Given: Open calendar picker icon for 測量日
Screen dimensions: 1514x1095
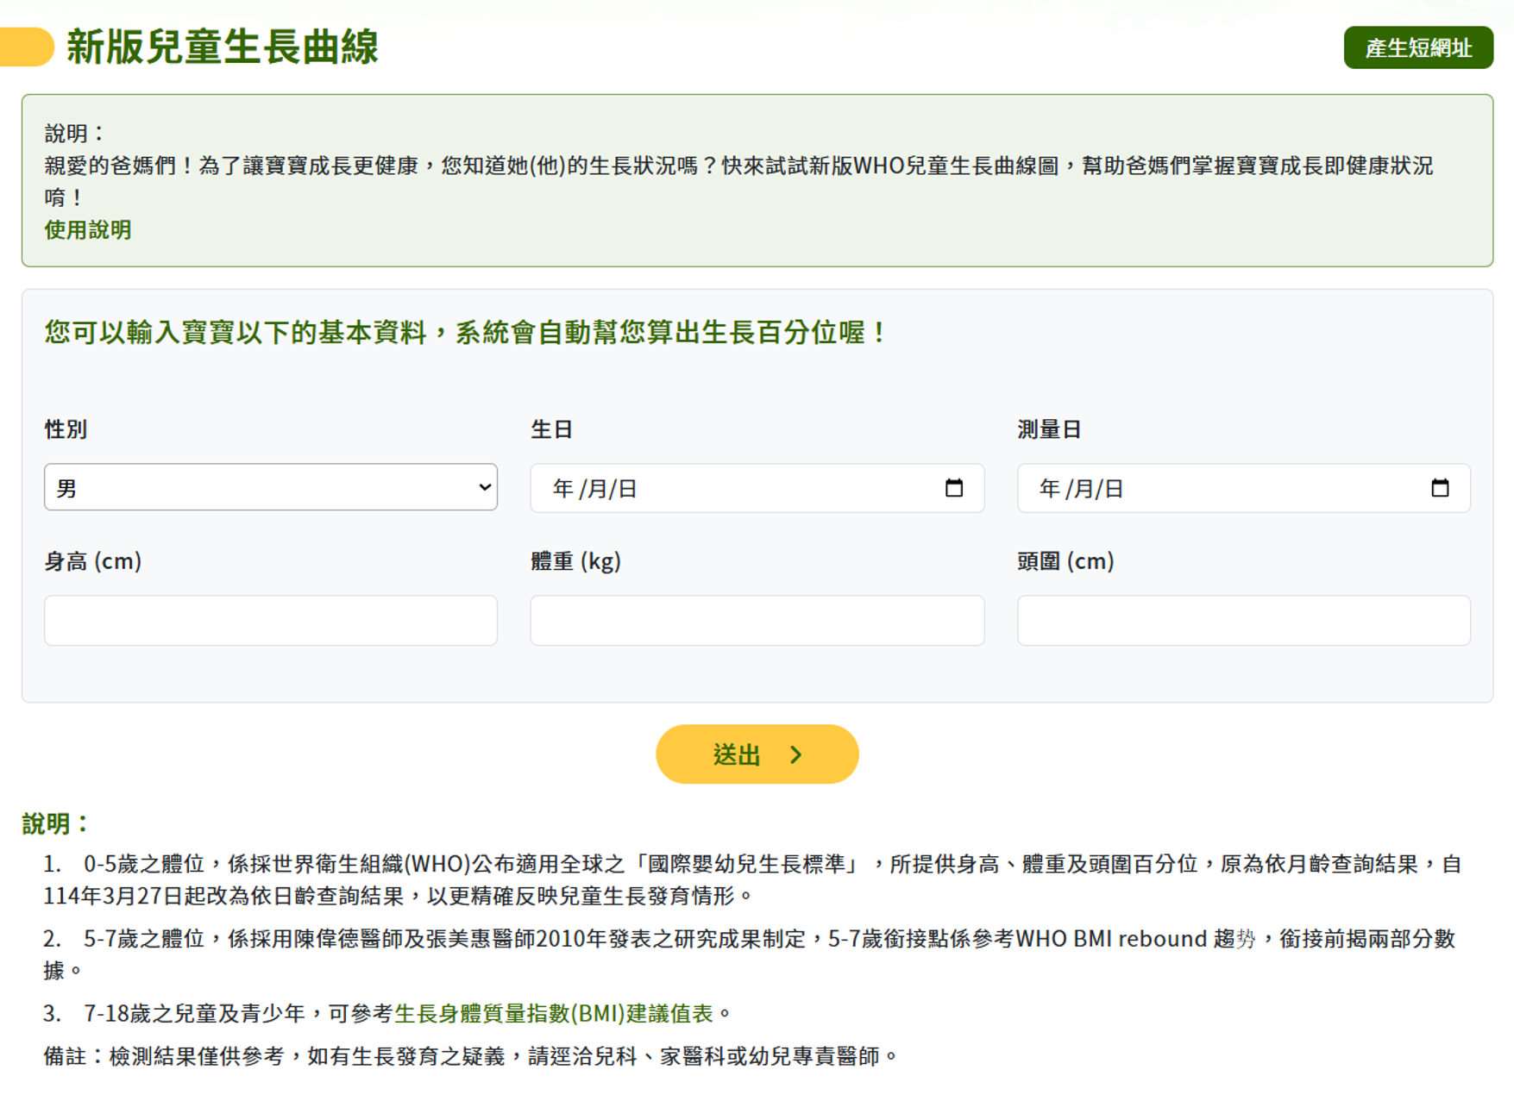Looking at the screenshot, I should point(1440,488).
